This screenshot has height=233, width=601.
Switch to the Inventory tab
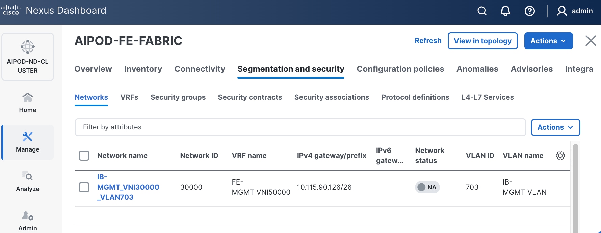click(x=143, y=69)
